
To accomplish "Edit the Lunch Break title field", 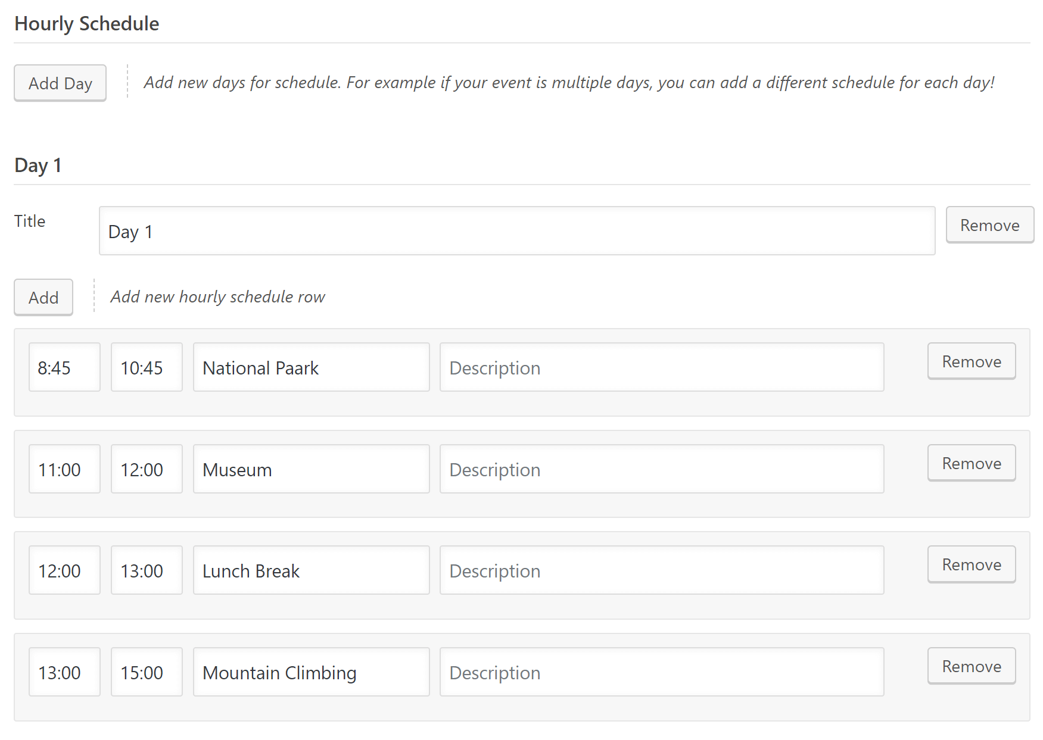I will point(311,570).
